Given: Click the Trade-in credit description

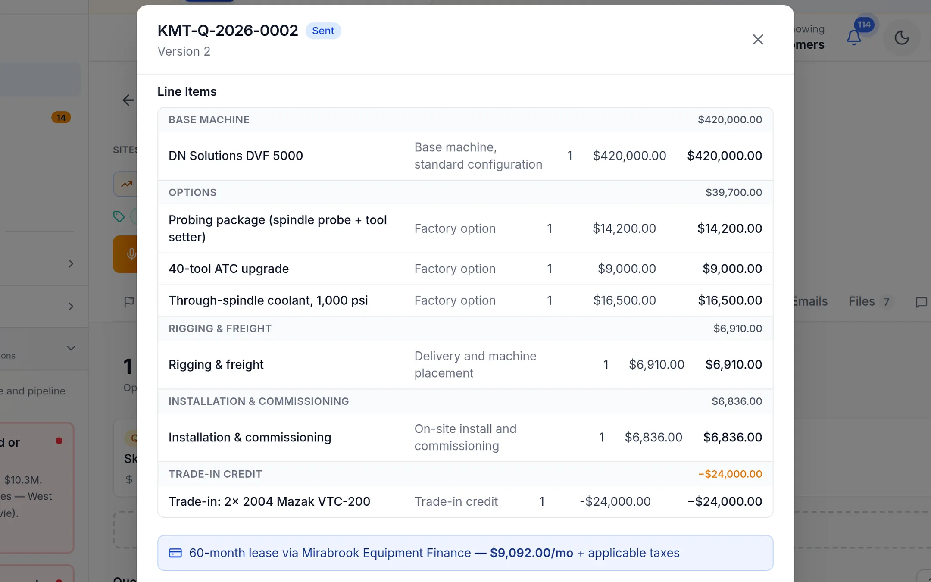Looking at the screenshot, I should tap(456, 501).
